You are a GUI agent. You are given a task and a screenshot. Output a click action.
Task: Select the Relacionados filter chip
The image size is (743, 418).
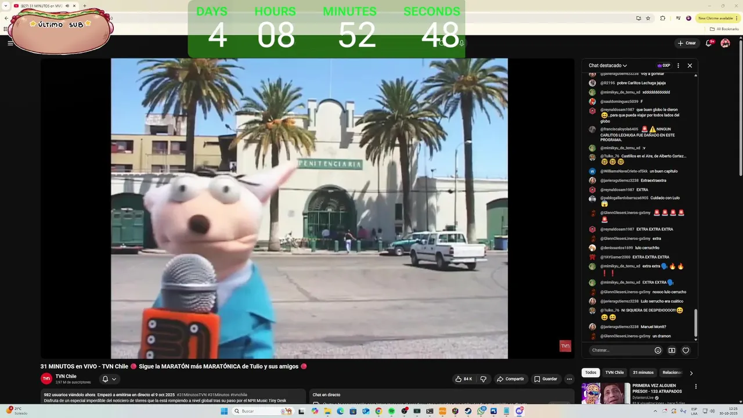pyautogui.click(x=672, y=373)
